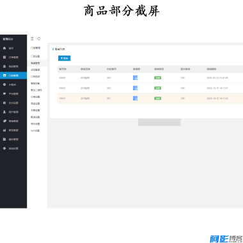243x243 pixels.
Task: Click the blue add button above the table
Action: (65, 58)
